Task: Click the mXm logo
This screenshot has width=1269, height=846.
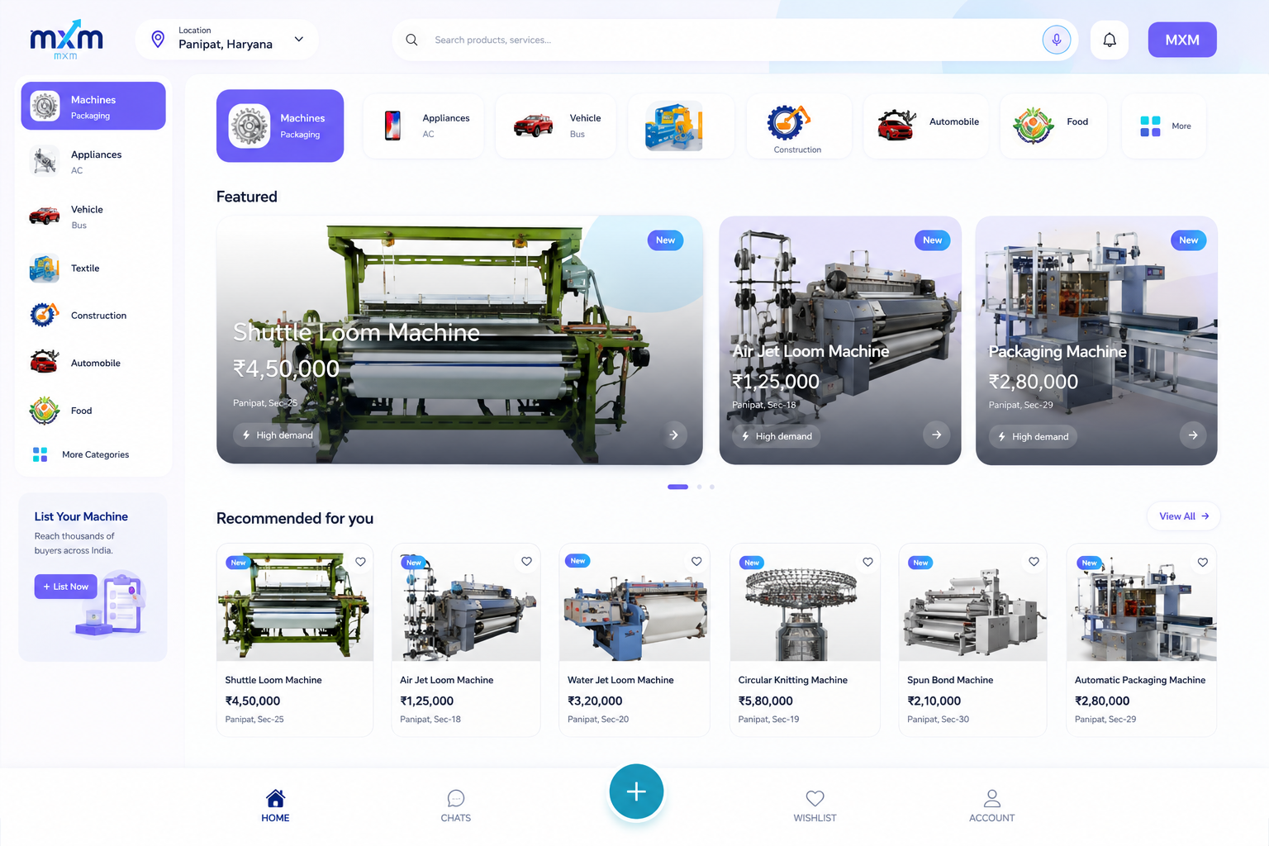Action: 66,40
